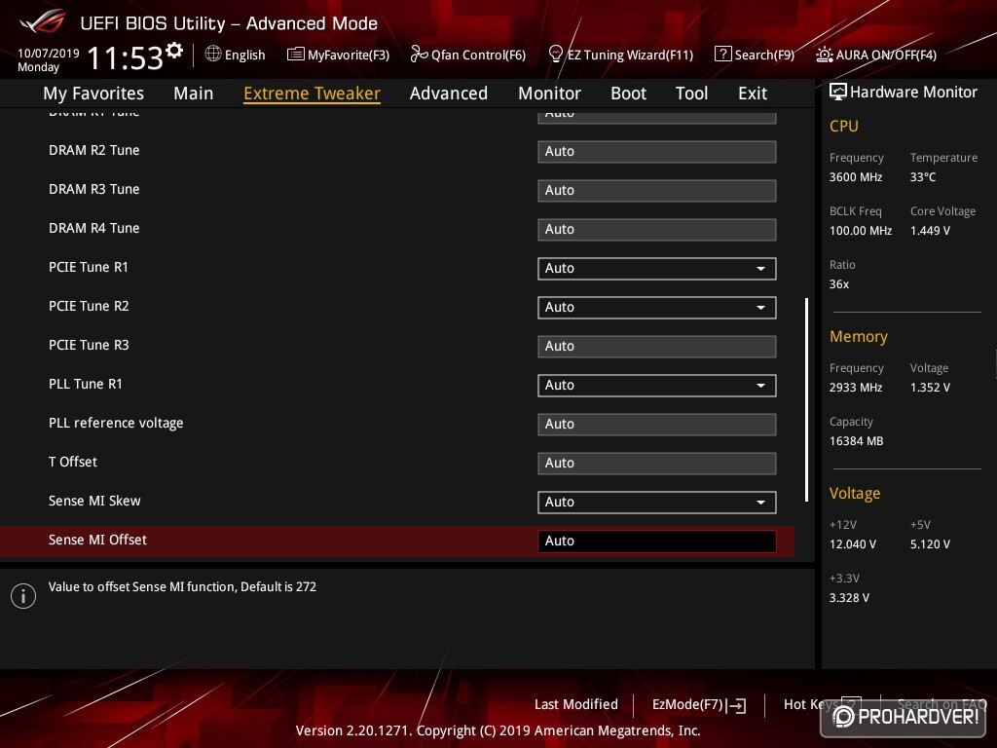
Task: Select the T Offset label
Action: [73, 462]
